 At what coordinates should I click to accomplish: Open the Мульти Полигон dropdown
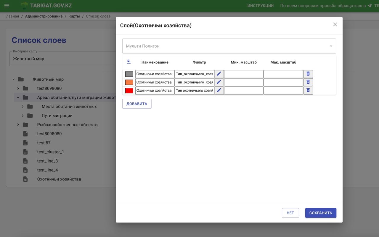229,46
